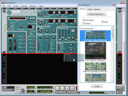
Task: Switch to the Devices tab
Action: pos(83,9)
